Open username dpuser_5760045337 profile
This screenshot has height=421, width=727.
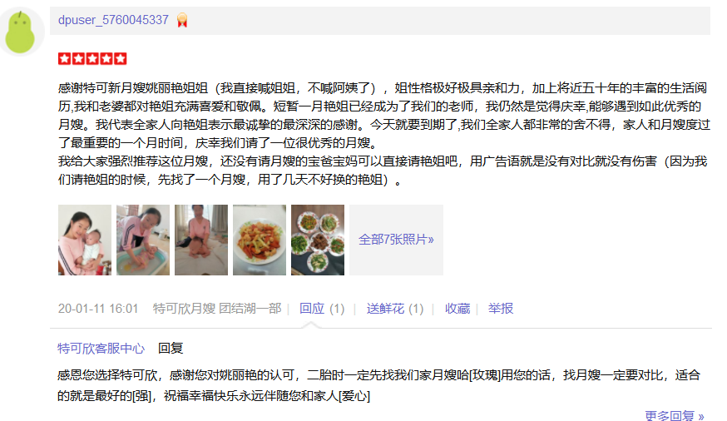(x=113, y=20)
